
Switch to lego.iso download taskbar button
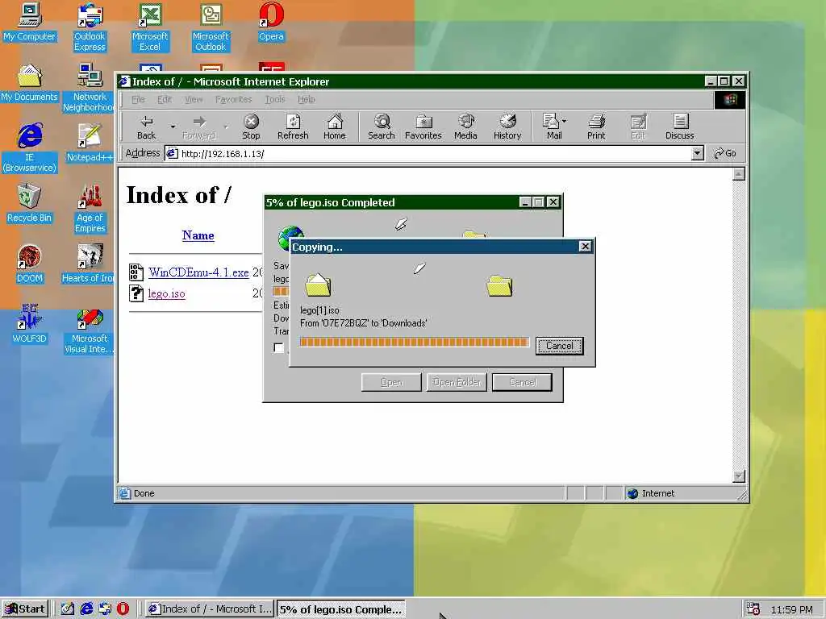[x=341, y=609]
